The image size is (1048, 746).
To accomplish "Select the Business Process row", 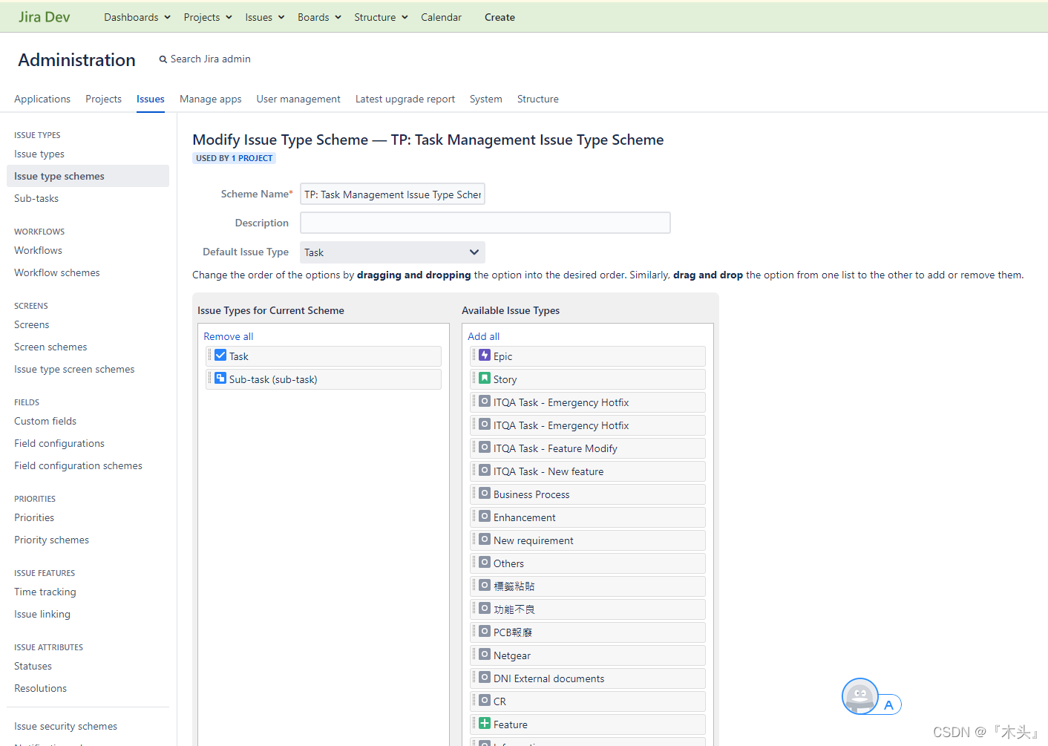I will 588,494.
